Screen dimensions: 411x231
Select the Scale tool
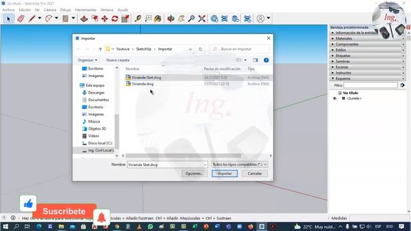click(125, 19)
